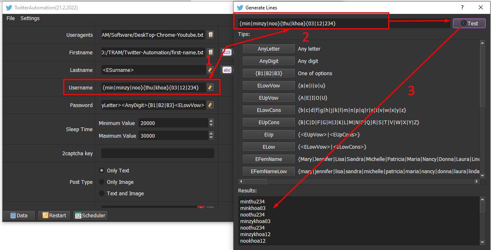Click the 'One of options' description text
Viewport: 491px width, 250px height.
(315, 74)
